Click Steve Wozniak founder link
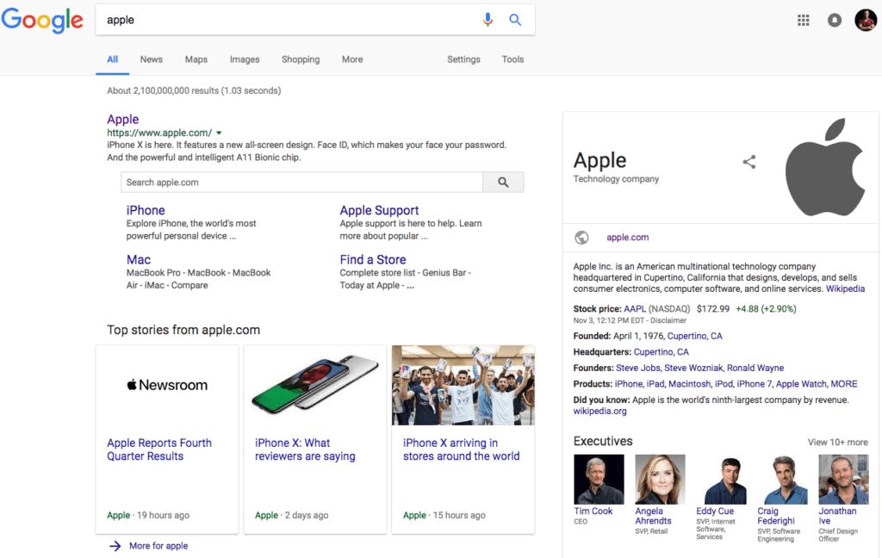 pyautogui.click(x=693, y=368)
